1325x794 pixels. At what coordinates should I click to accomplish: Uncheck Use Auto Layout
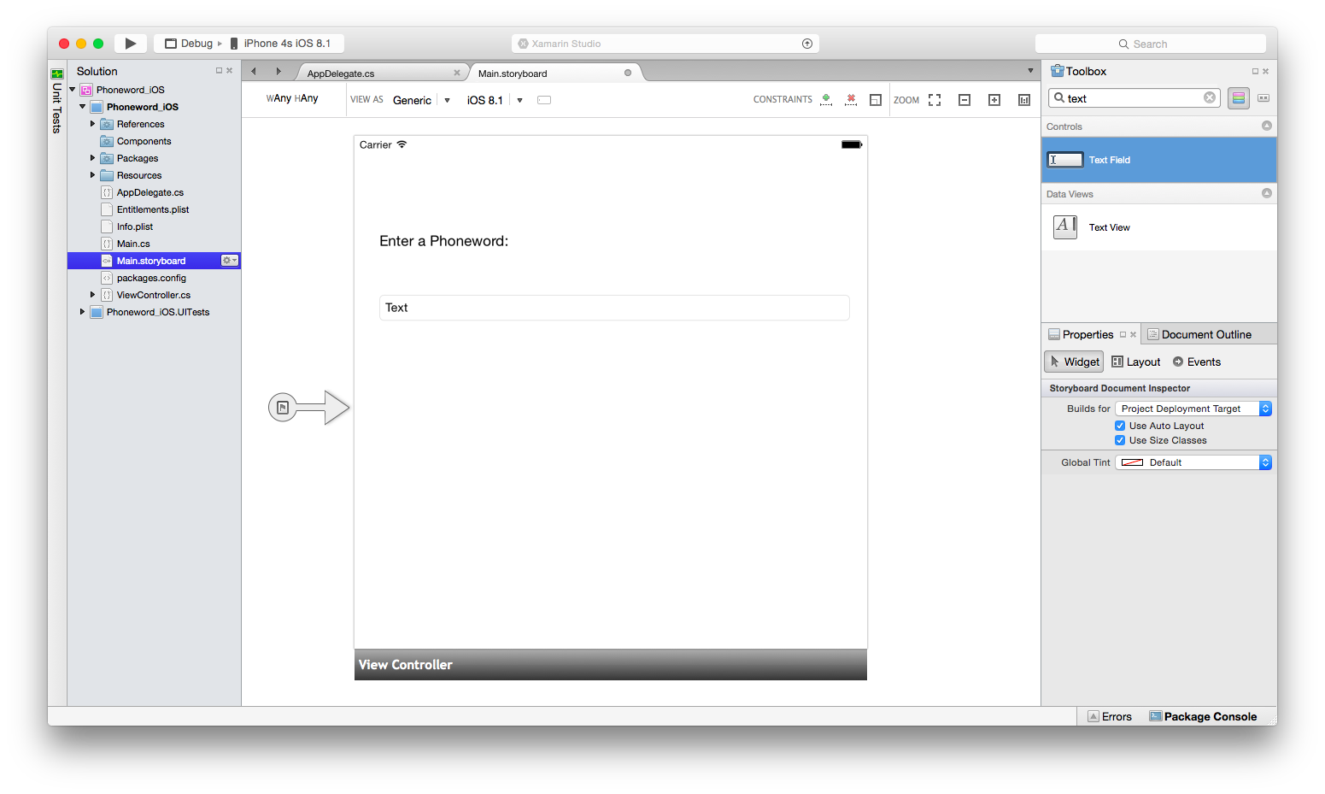[x=1120, y=426]
